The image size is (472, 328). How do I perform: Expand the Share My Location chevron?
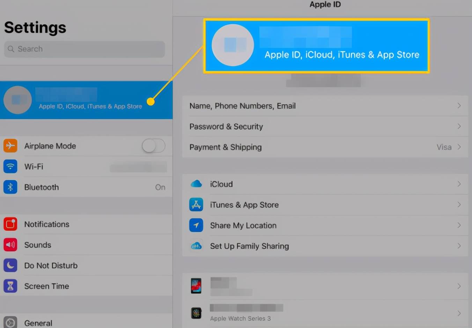coord(459,225)
